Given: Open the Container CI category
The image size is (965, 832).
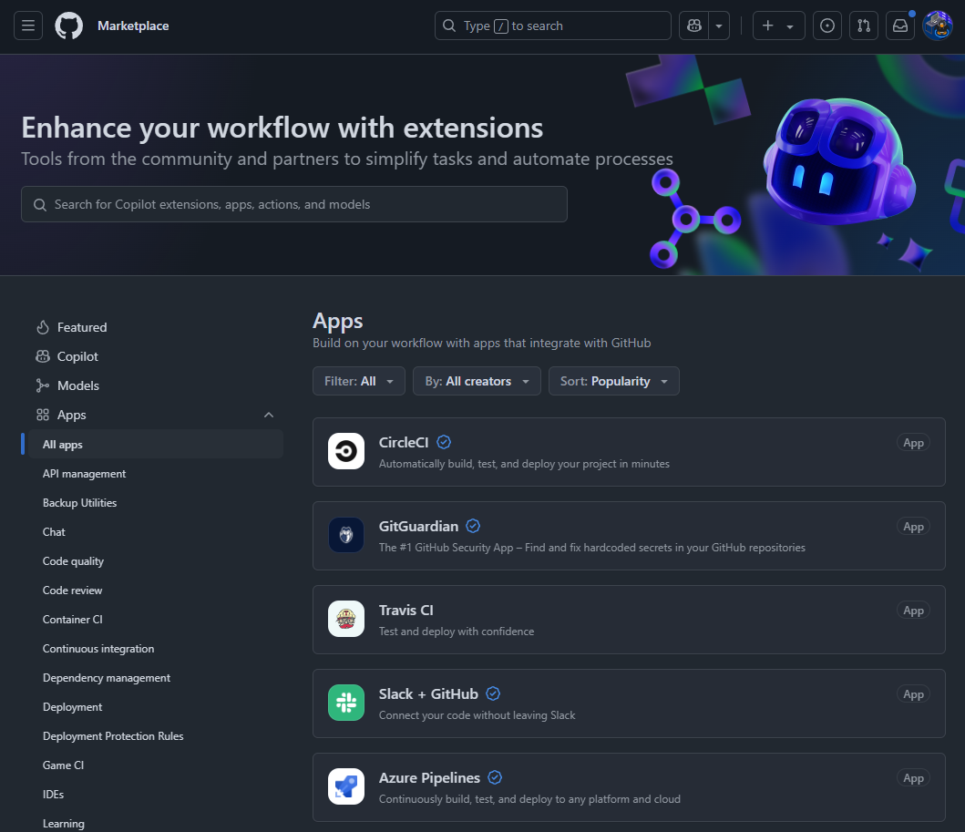Looking at the screenshot, I should click(x=73, y=619).
